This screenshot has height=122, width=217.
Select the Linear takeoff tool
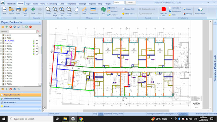[x=112, y=8]
